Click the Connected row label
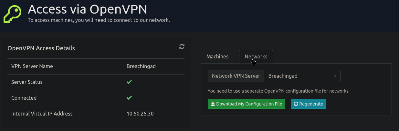This screenshot has height=131, width=399. point(24,98)
